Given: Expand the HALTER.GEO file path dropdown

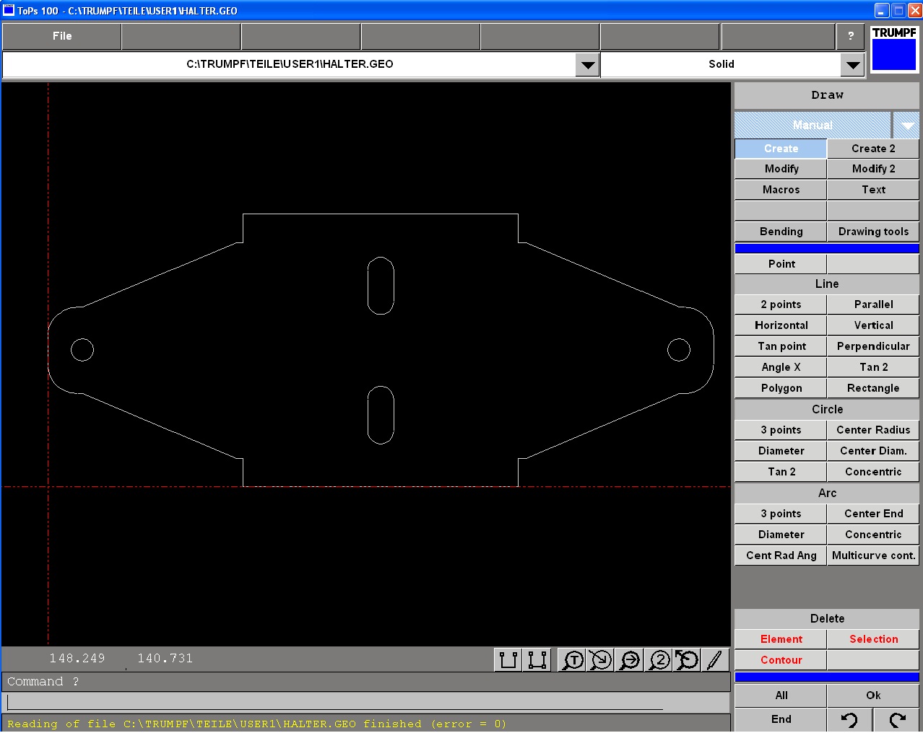Looking at the screenshot, I should [x=588, y=65].
